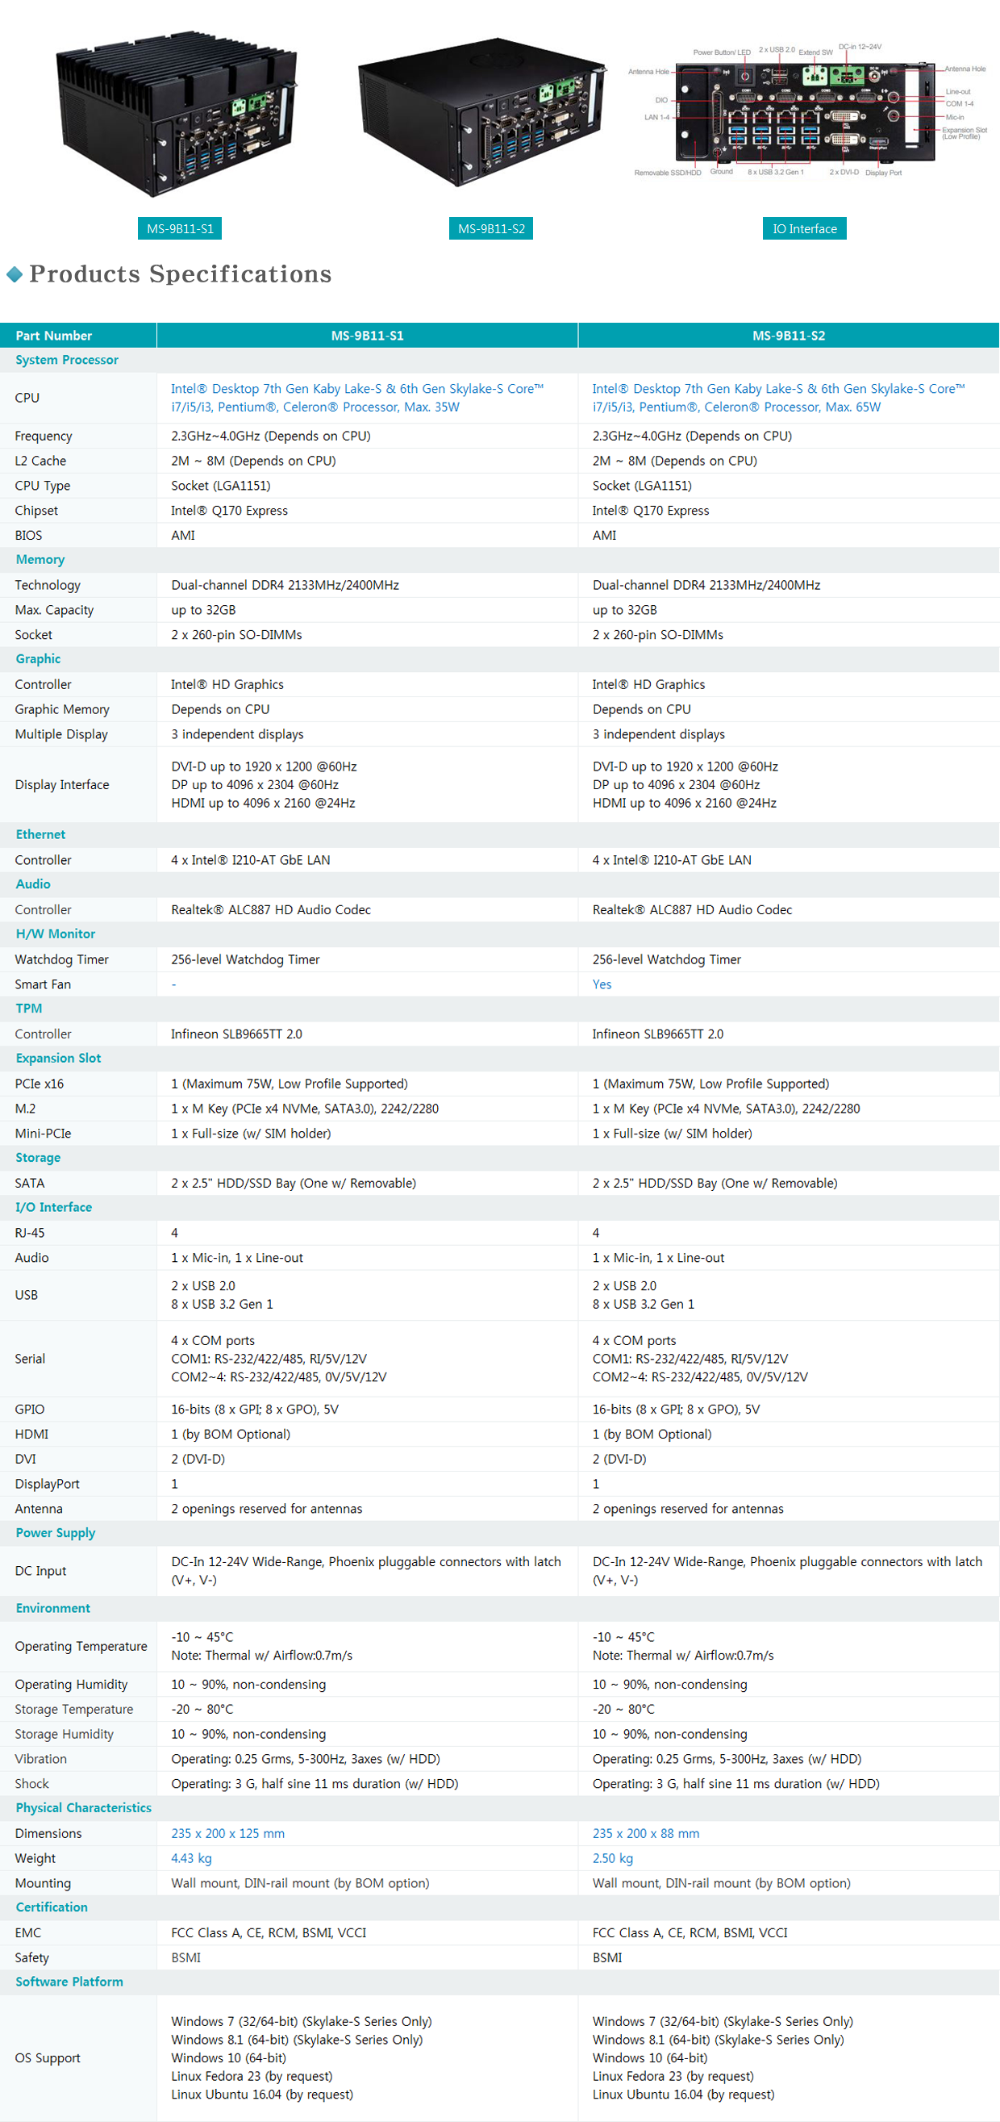Click the MS-9B11-S1 teal label button

tap(179, 228)
